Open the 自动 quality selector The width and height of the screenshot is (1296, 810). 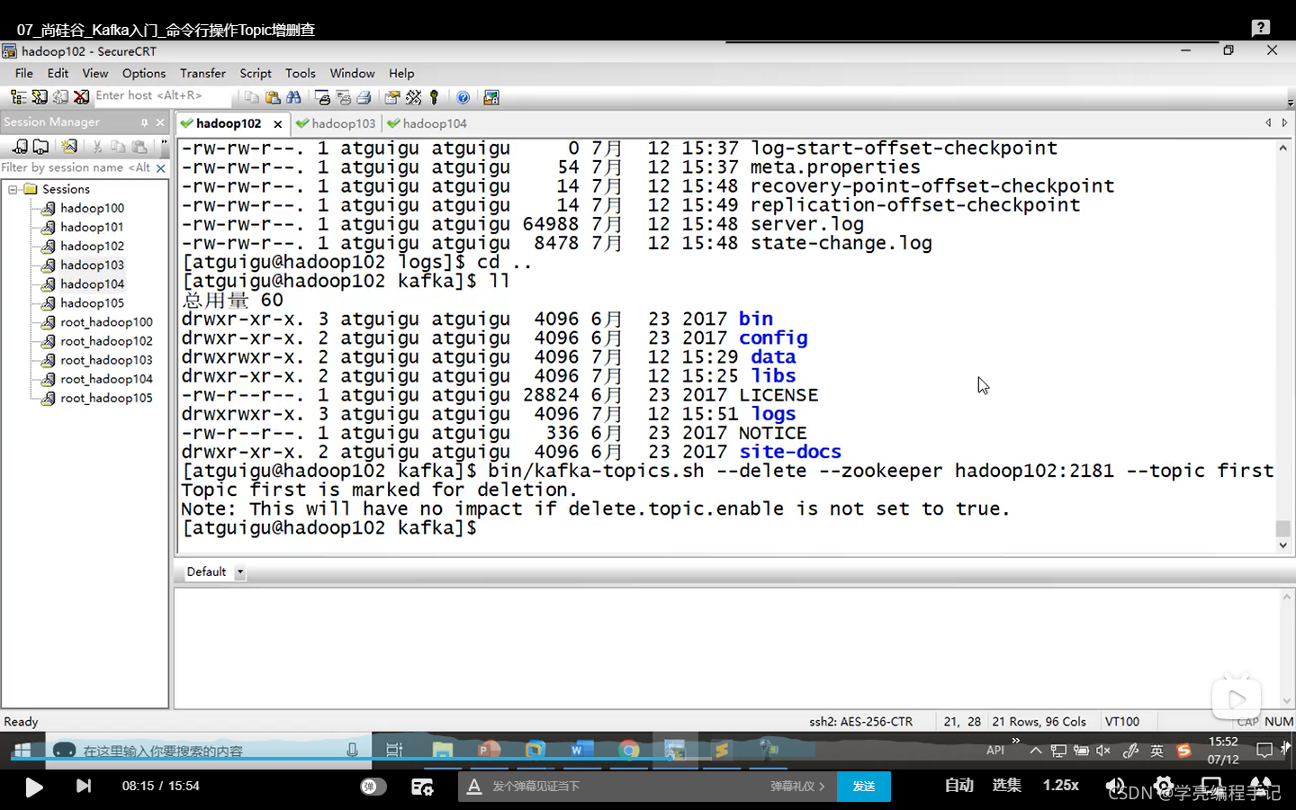coord(958,786)
